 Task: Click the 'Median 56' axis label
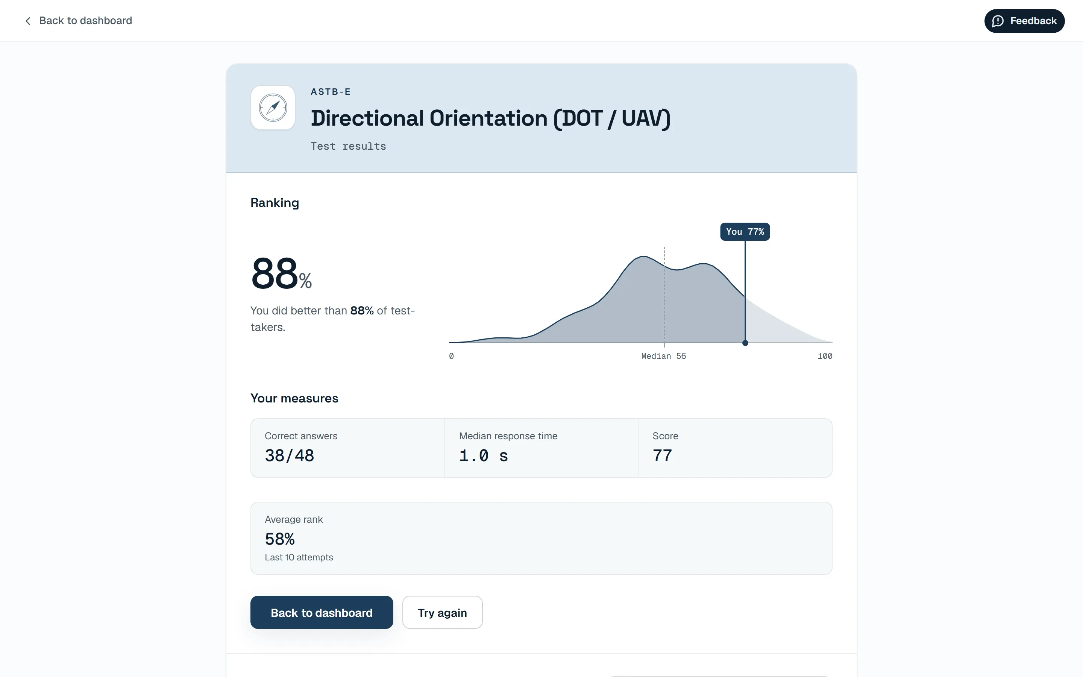(663, 356)
